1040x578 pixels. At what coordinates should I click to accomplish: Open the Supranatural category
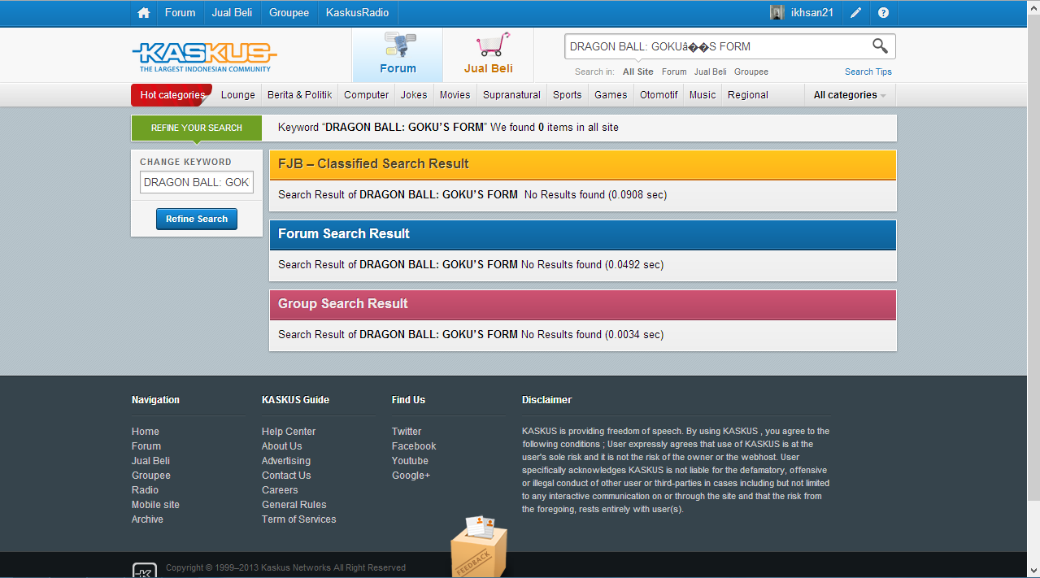point(512,95)
